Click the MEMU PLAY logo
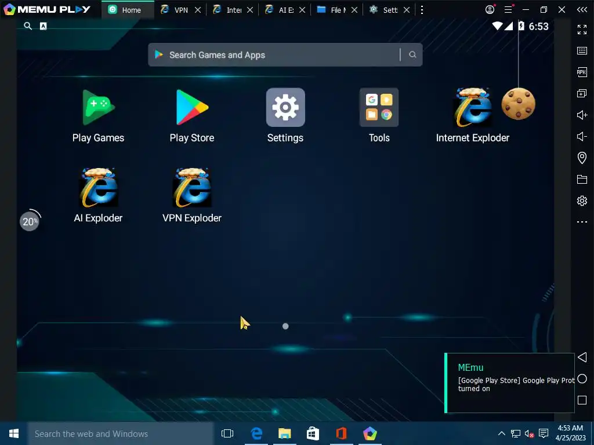 click(47, 9)
